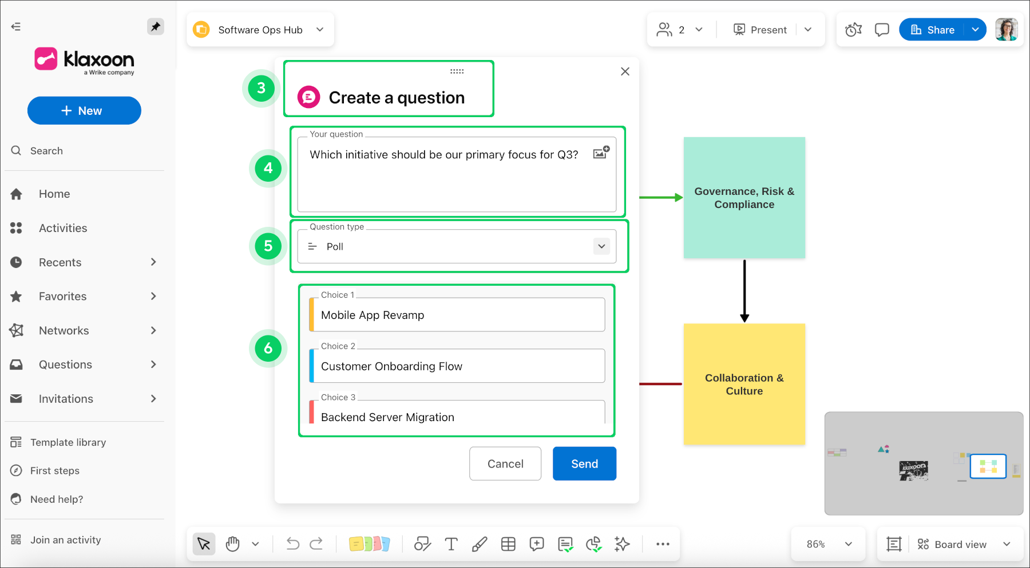Add an image to the question
1030x568 pixels.
[601, 153]
